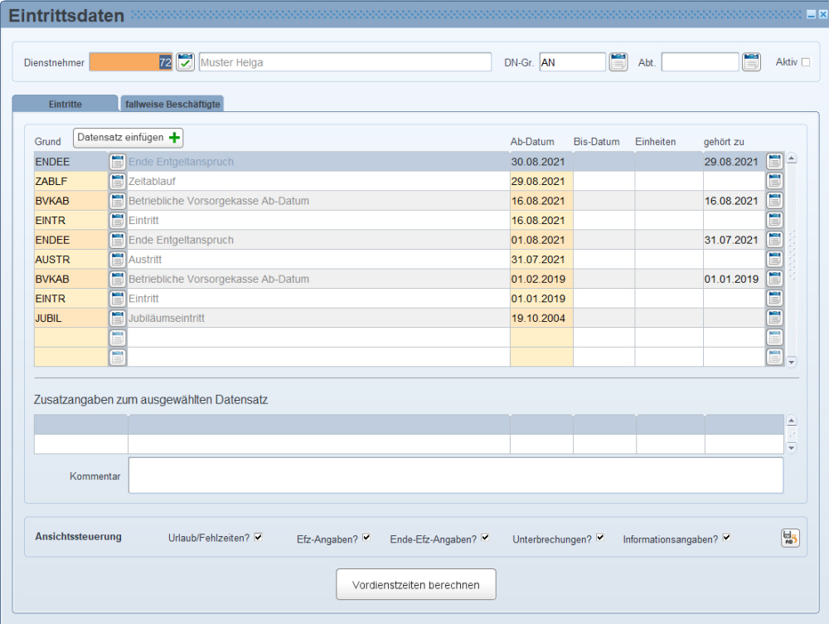The image size is (829, 624).
Task: Toggle Urlaub/Fehlzeiten? checkbox
Action: tap(258, 537)
